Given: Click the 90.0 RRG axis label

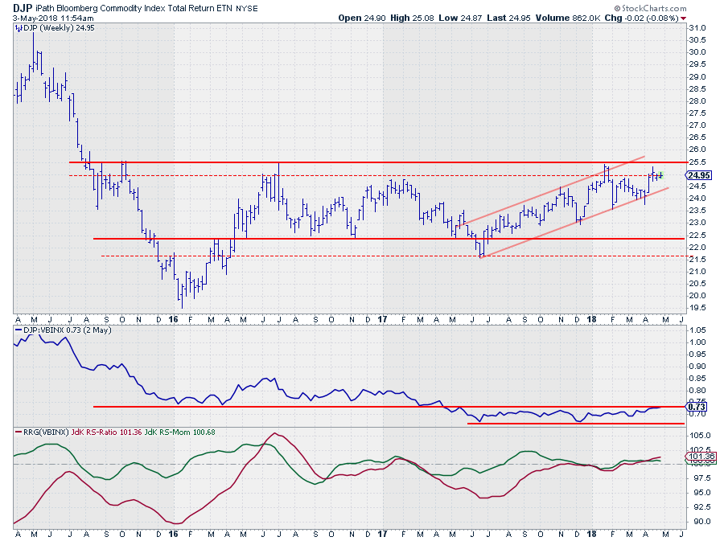Looking at the screenshot, I should tap(700, 522).
